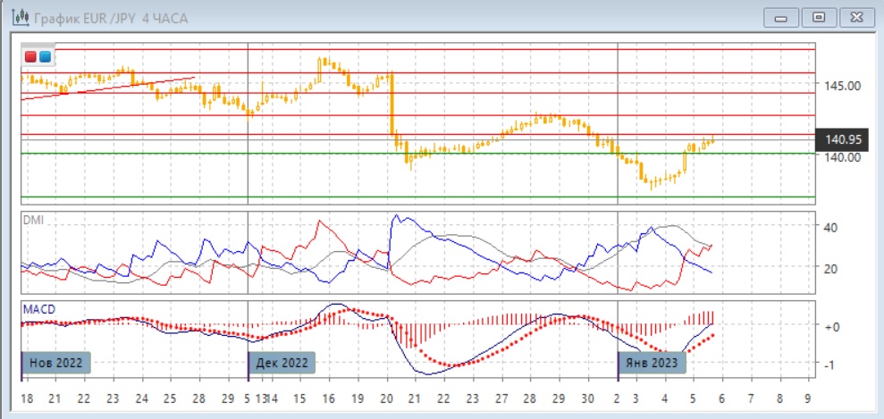Click the MACD scale value -1
The height and width of the screenshot is (419, 884).
[x=830, y=365]
